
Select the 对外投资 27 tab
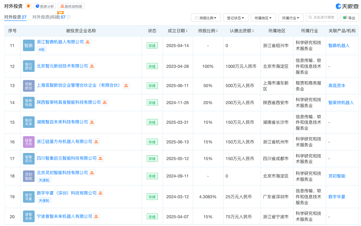(x=15, y=17)
